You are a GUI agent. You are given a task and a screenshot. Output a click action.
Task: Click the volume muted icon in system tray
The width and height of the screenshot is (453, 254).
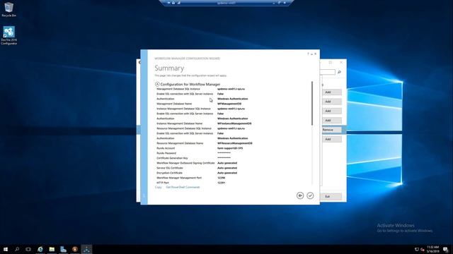pyautogui.click(x=422, y=249)
